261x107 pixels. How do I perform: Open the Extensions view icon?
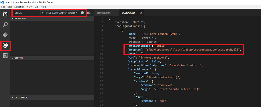pyautogui.click(x=5, y=56)
